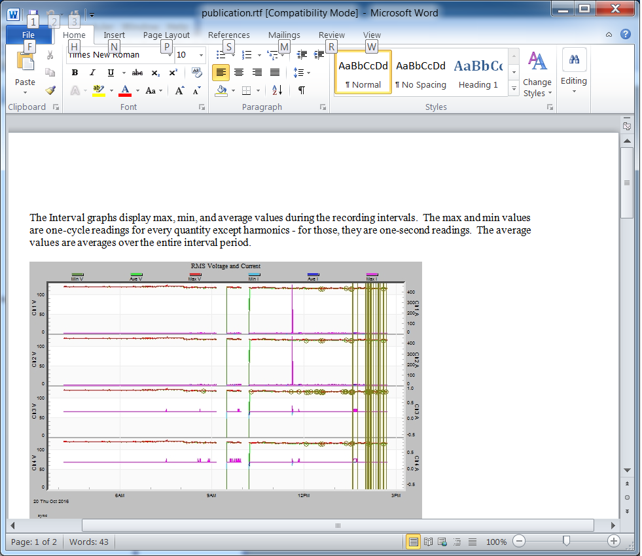Click the Format Painter icon

click(50, 90)
